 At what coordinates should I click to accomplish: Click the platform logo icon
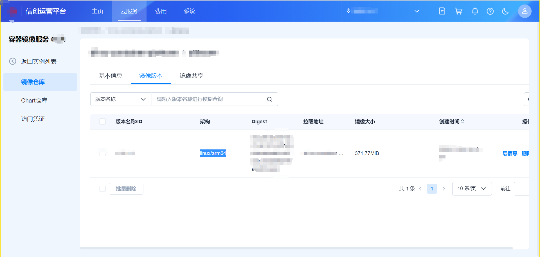[x=12, y=11]
